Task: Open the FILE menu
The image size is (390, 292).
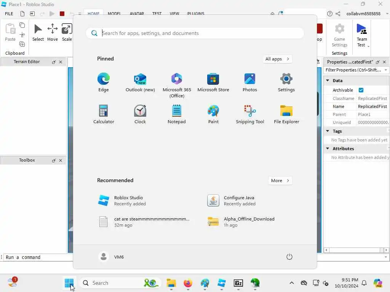Action: click(x=9, y=14)
